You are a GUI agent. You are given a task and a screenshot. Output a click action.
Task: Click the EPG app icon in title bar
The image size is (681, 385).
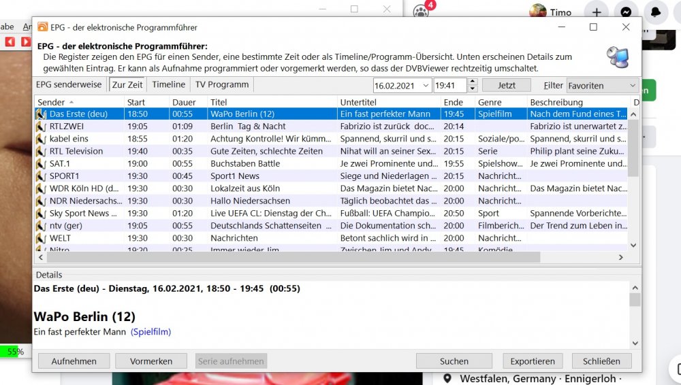43,27
